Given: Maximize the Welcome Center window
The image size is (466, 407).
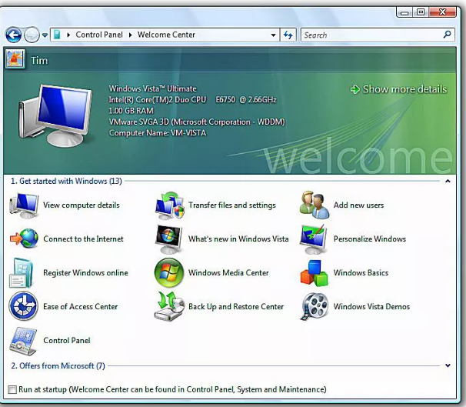Looking at the screenshot, I should pos(420,12).
